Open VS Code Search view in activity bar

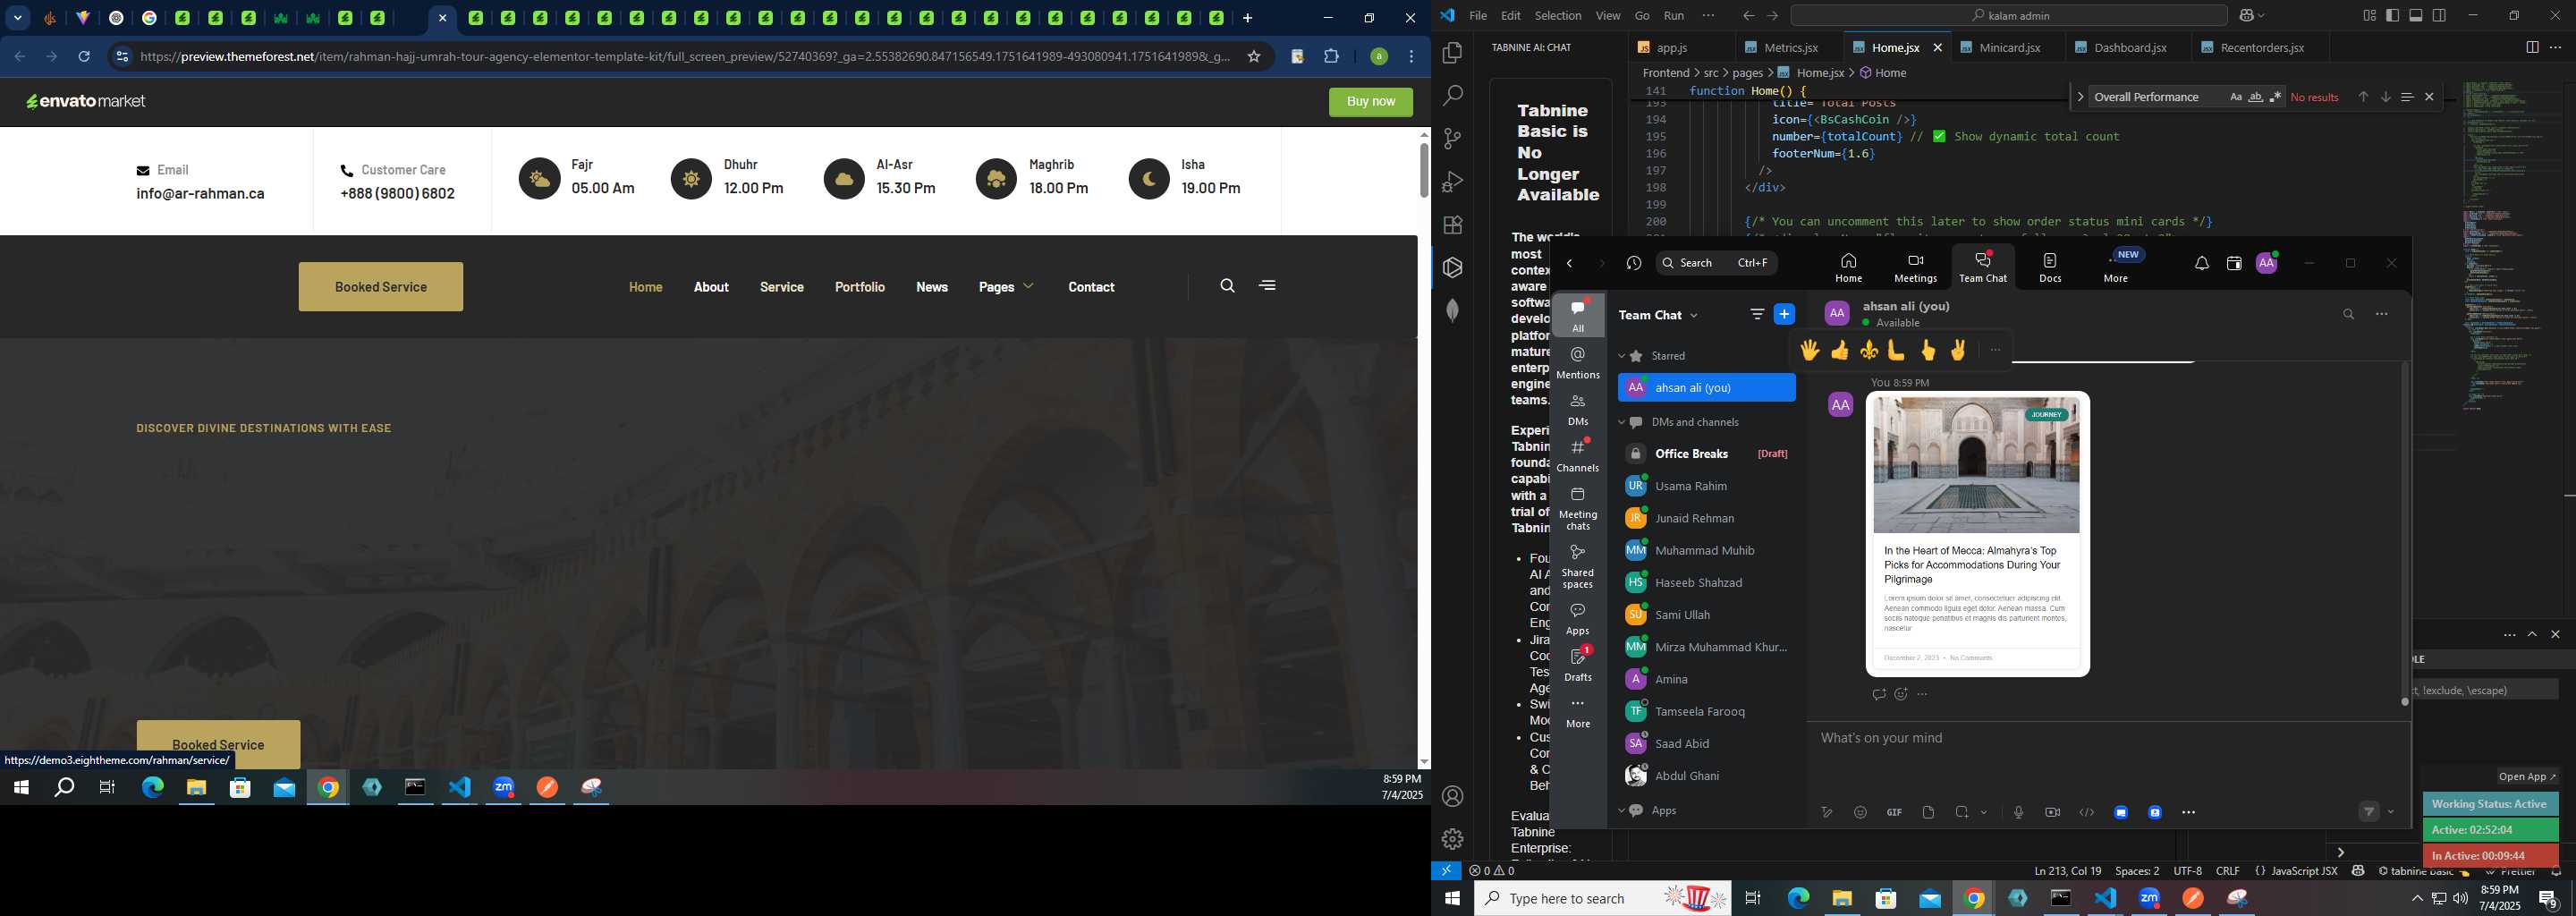tap(1452, 96)
